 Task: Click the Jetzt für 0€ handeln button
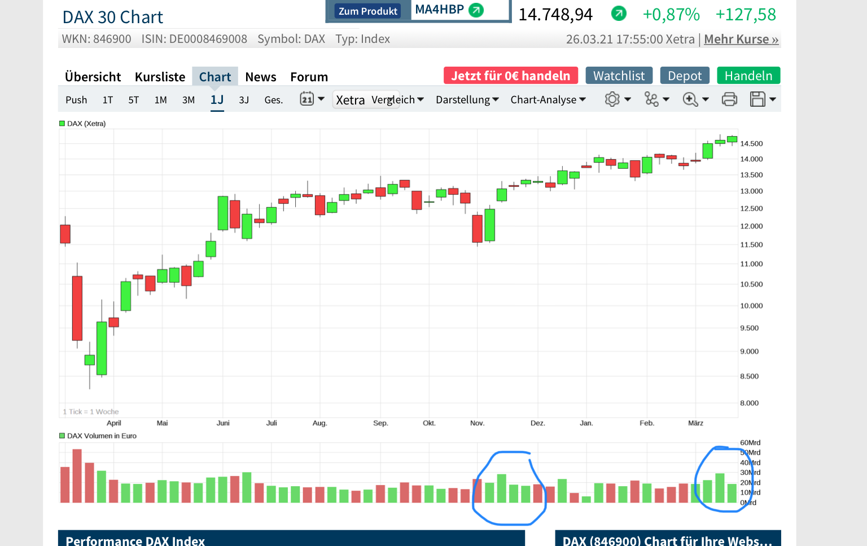[x=510, y=75]
